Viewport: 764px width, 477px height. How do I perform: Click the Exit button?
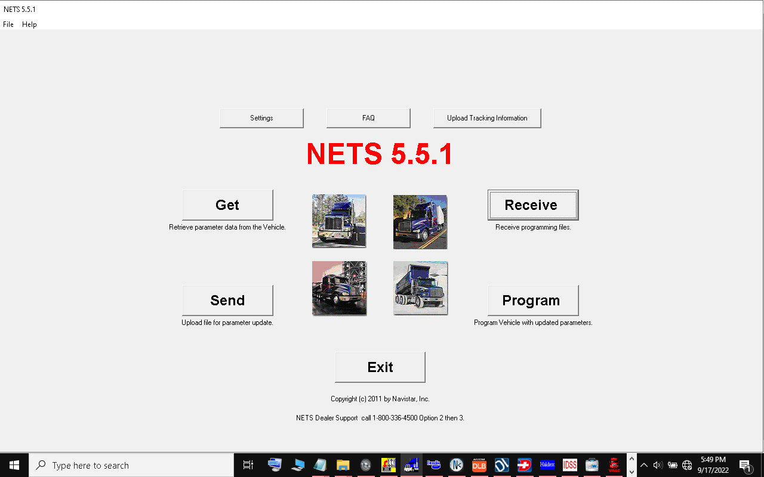pos(380,367)
